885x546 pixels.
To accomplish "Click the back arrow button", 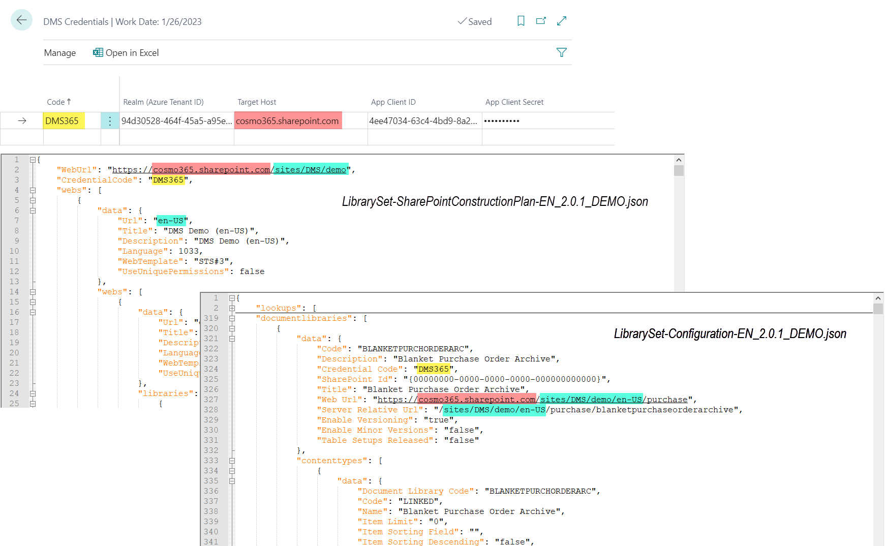I will click(x=21, y=20).
